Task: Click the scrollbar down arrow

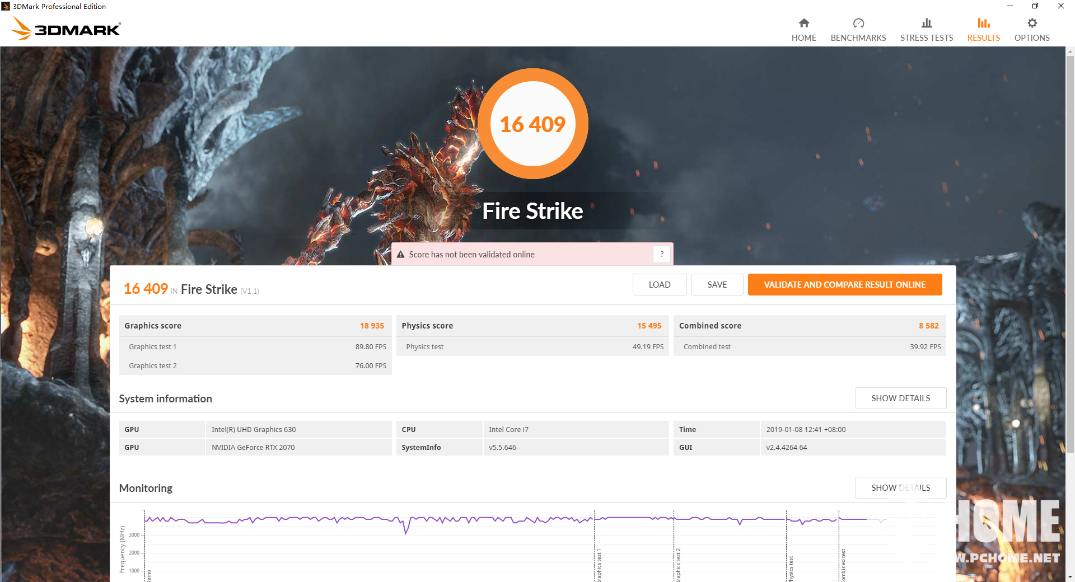Action: pyautogui.click(x=1070, y=577)
